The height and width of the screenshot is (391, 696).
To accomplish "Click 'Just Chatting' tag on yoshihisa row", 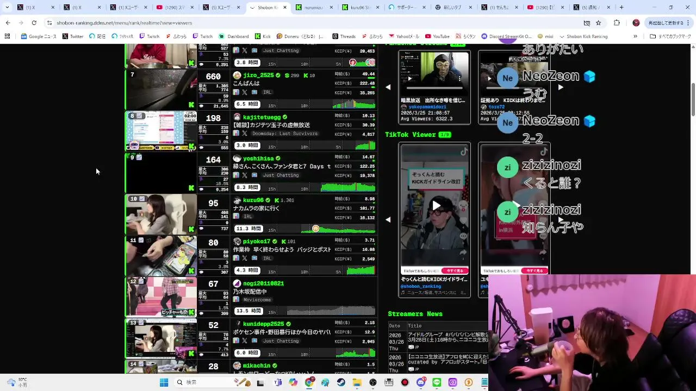I will click(x=281, y=175).
